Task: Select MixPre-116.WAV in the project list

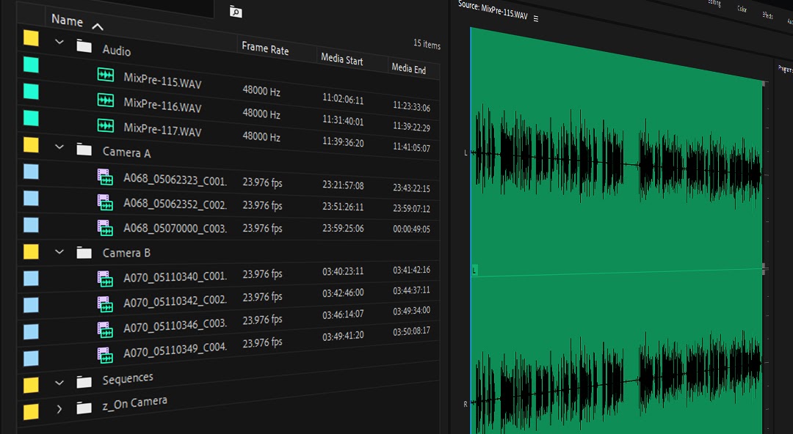Action: coord(162,105)
